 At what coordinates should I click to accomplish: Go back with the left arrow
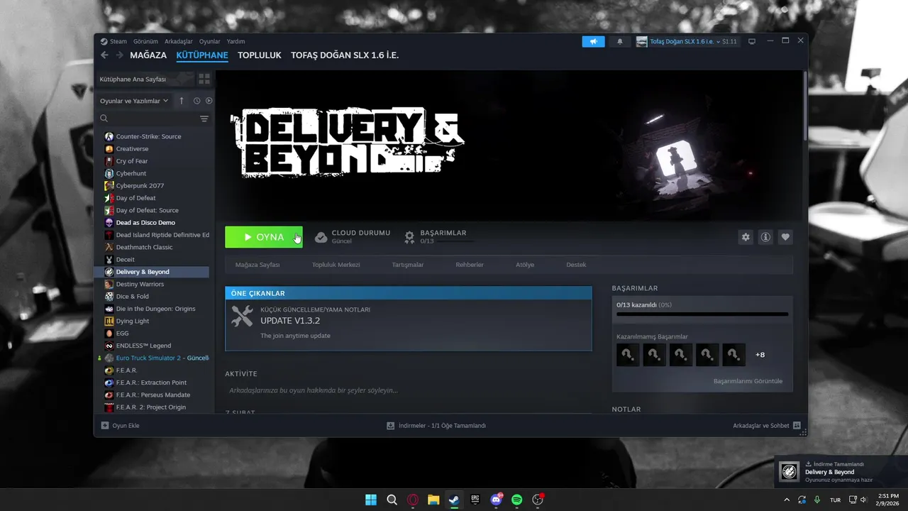pos(104,55)
